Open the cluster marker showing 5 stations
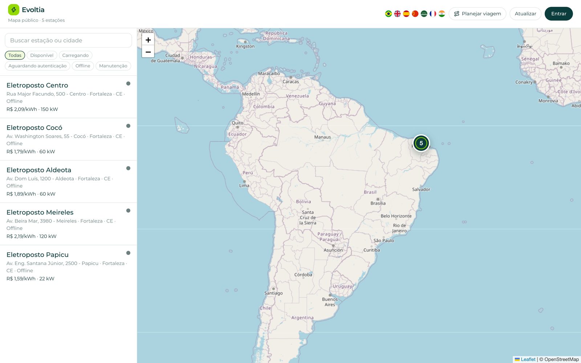Viewport: 581px width, 363px height. (x=421, y=143)
